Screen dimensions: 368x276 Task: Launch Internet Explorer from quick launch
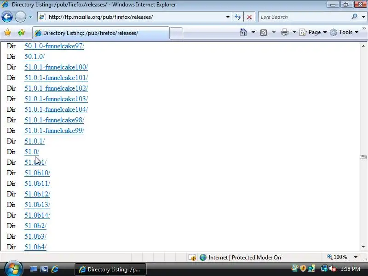point(55,269)
